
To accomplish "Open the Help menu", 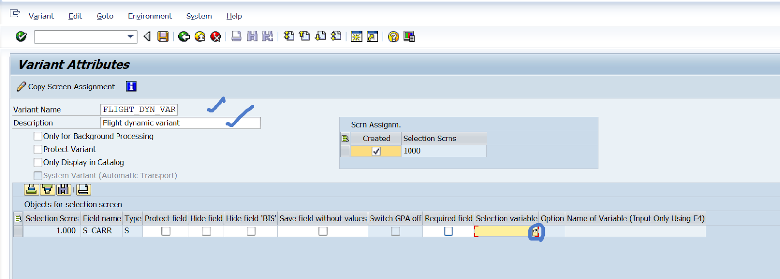I will 234,16.
